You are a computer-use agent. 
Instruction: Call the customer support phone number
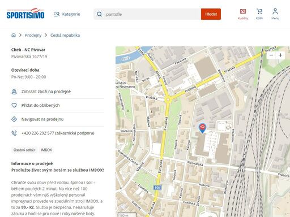pos(58,133)
